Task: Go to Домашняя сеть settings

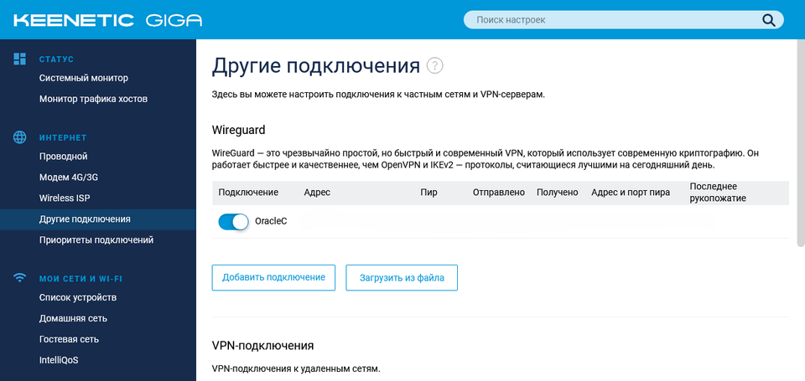Action: (x=74, y=318)
